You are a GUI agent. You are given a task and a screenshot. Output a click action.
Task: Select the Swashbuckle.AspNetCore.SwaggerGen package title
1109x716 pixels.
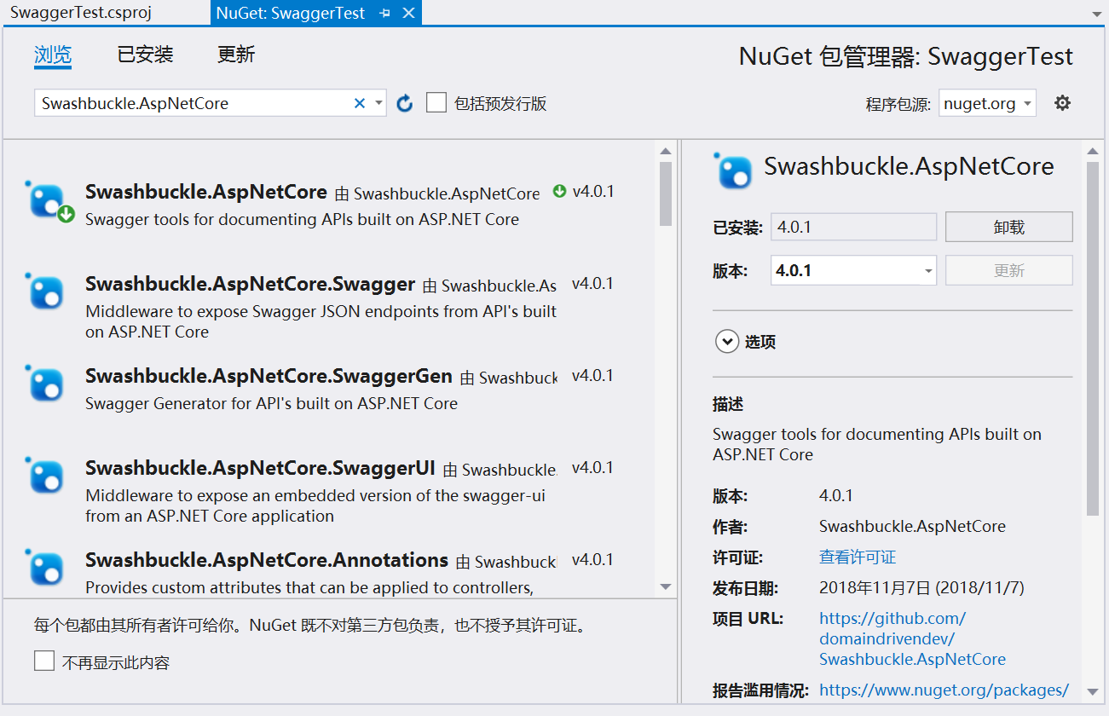pyautogui.click(x=269, y=376)
